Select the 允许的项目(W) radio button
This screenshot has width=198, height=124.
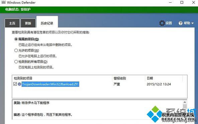point(16,50)
